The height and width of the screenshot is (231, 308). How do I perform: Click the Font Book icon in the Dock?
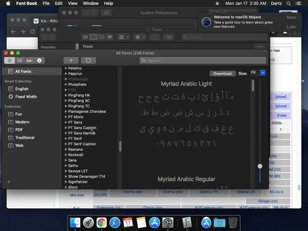(x=187, y=223)
